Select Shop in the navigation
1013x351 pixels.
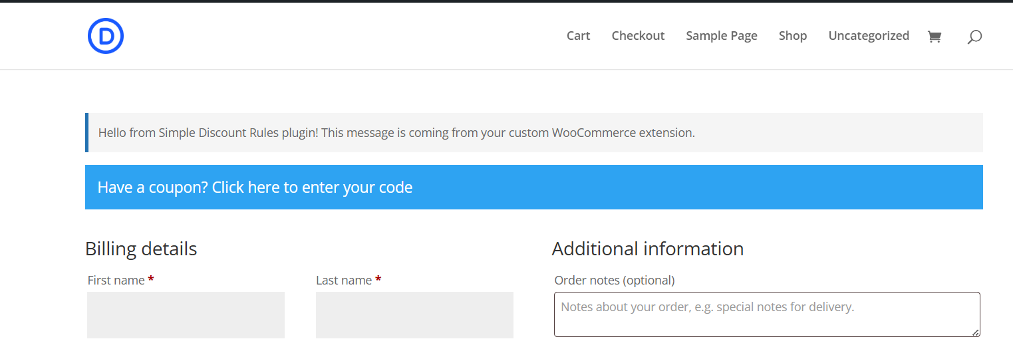coord(793,36)
